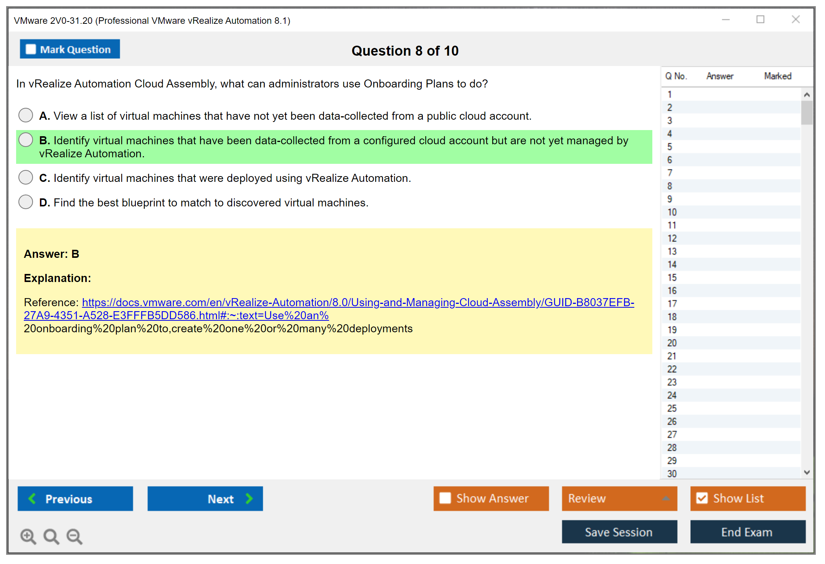Click the right chevron on Next button
825x564 pixels.
click(x=249, y=498)
